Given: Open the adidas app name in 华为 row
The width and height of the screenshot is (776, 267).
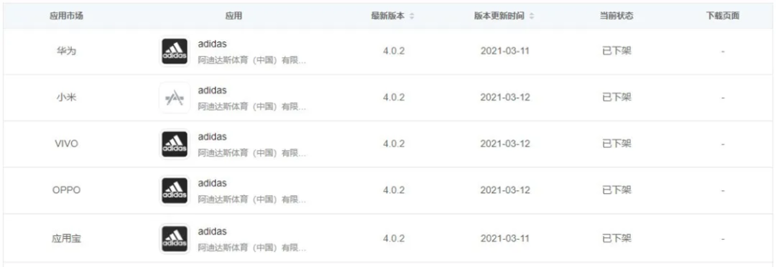Looking at the screenshot, I should pos(212,44).
